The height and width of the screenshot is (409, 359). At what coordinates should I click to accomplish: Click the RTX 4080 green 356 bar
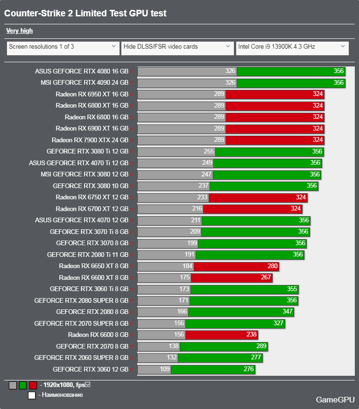[x=291, y=72]
